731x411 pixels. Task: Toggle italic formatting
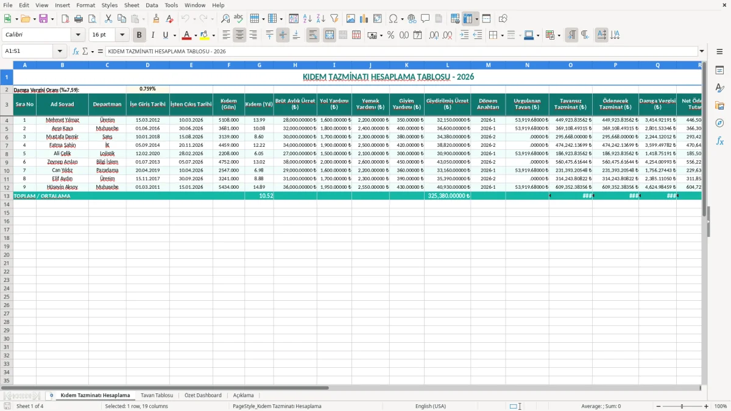[152, 35]
